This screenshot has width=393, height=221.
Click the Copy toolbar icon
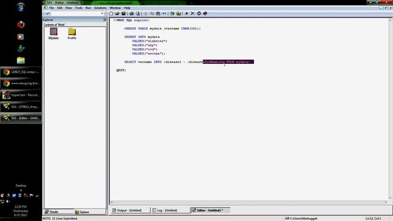tap(152, 14)
